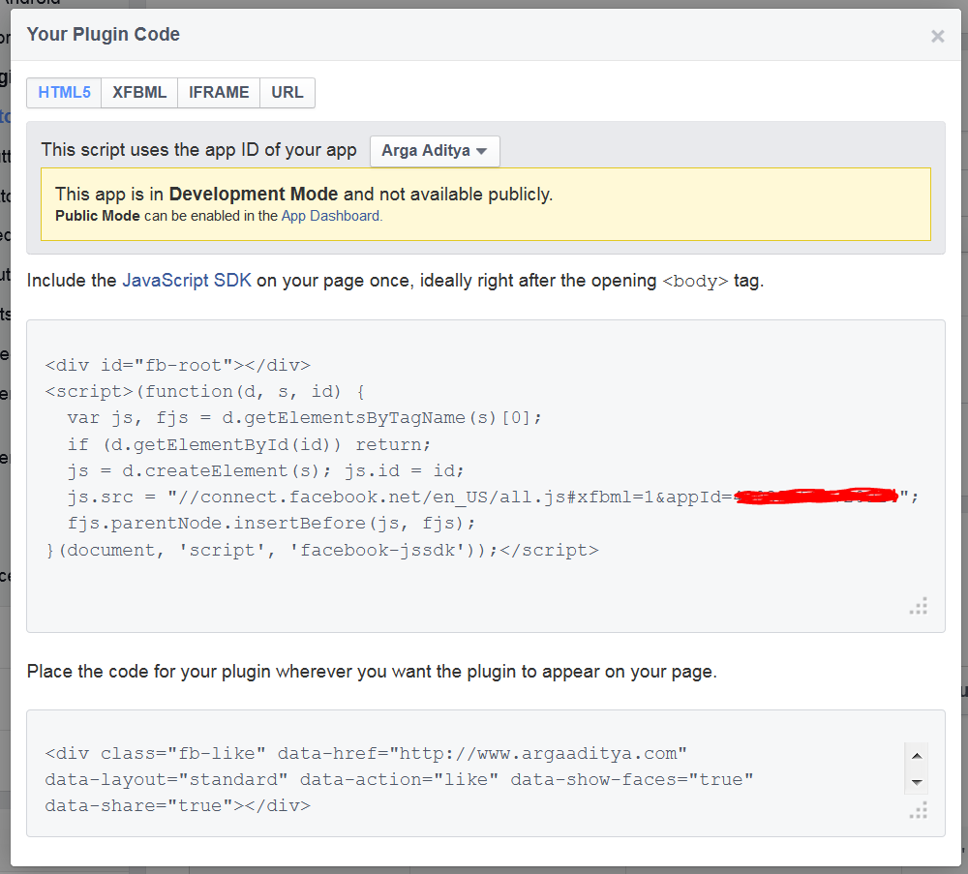Click the 'data-layout="standard"' code line
The image size is (968, 874).
[x=399, y=779]
